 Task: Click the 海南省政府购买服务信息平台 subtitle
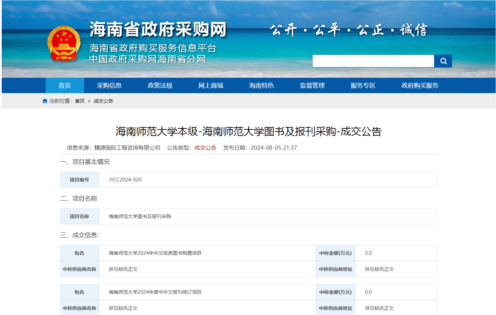point(153,48)
